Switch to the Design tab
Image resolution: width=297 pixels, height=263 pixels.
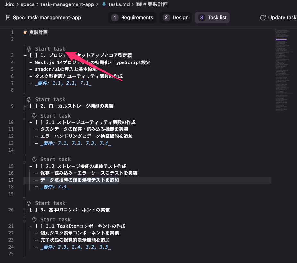tap(175, 18)
